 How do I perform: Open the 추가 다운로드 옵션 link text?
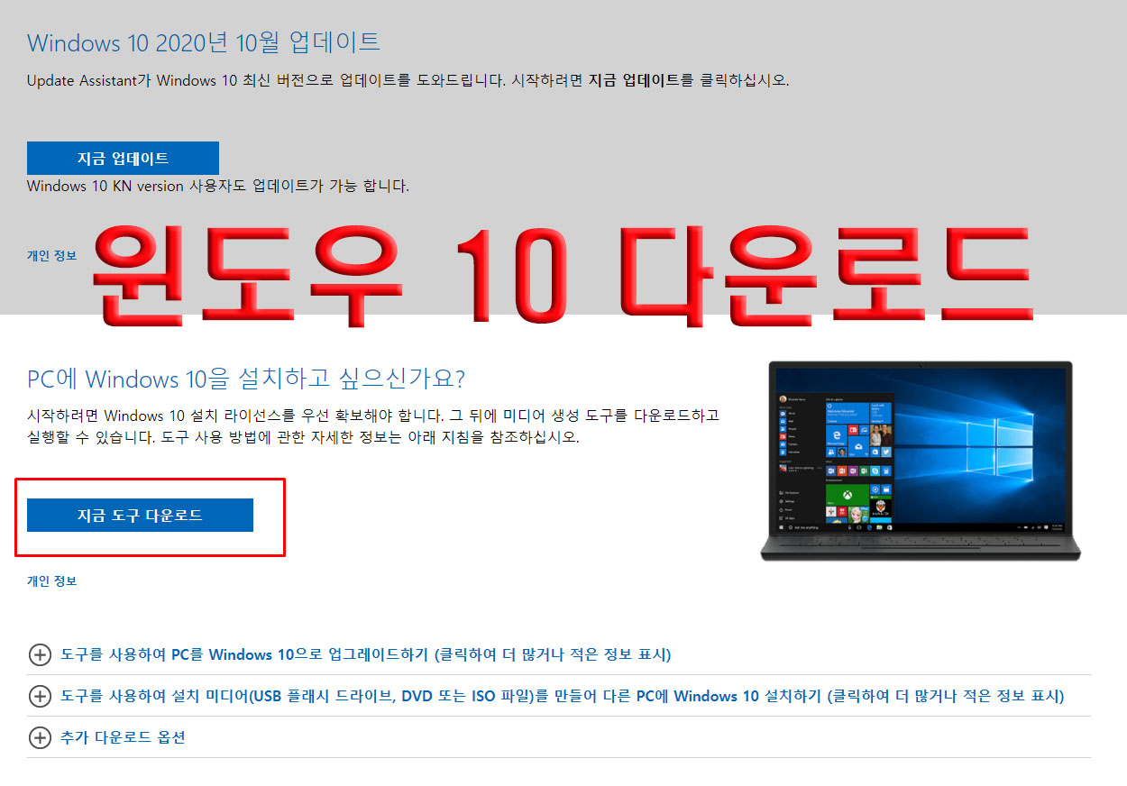pyautogui.click(x=123, y=737)
